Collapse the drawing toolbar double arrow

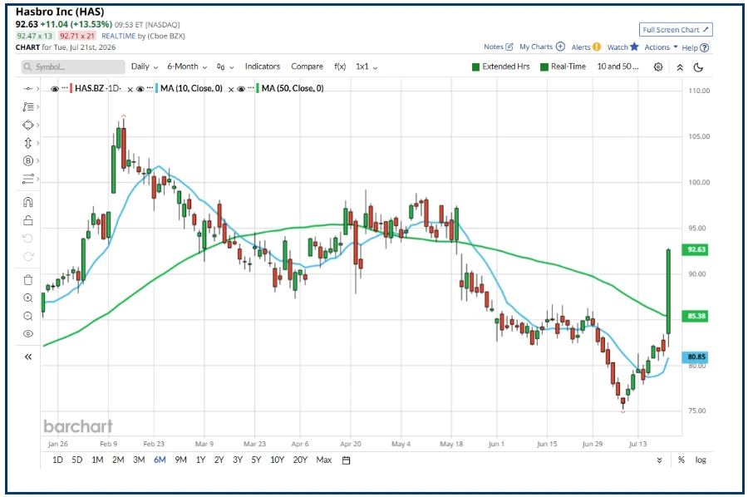point(28,357)
